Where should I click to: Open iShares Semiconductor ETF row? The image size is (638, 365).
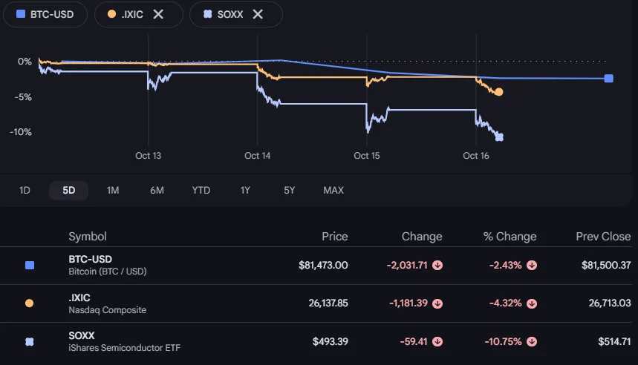click(319, 341)
